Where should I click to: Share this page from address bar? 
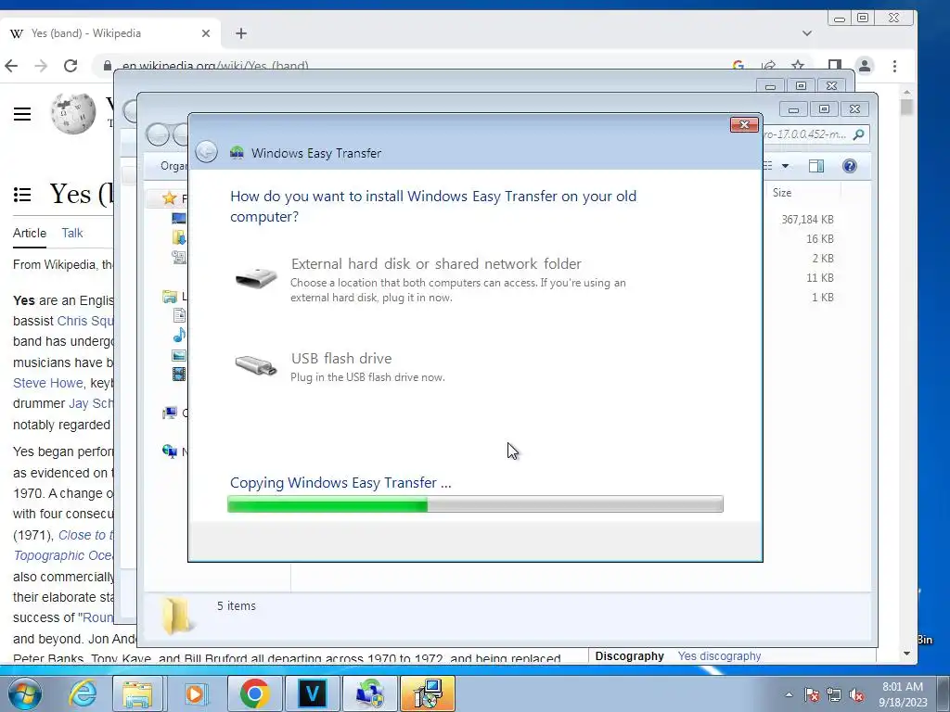tap(768, 66)
